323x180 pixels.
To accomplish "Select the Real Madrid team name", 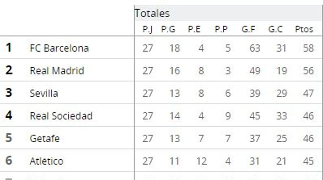I will click(57, 71).
